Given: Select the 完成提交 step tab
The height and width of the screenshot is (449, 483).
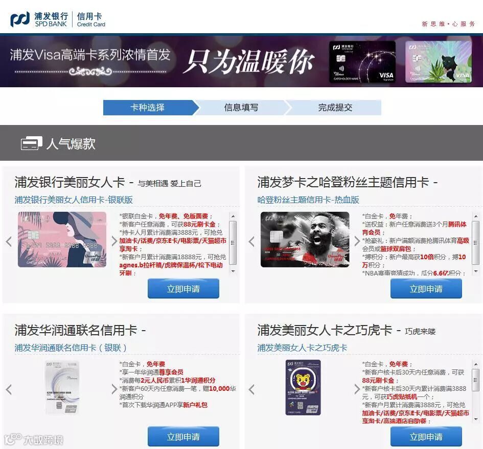Looking at the screenshot, I should point(335,108).
